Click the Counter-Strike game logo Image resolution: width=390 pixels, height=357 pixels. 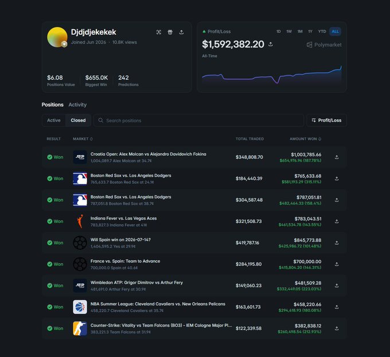(x=80, y=328)
